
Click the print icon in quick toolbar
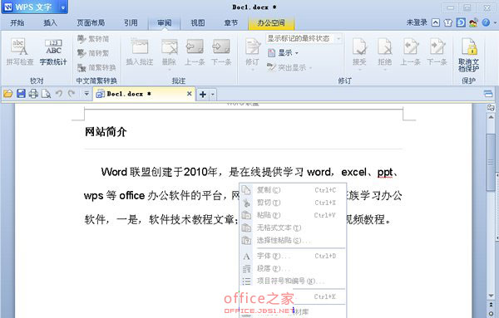click(33, 94)
